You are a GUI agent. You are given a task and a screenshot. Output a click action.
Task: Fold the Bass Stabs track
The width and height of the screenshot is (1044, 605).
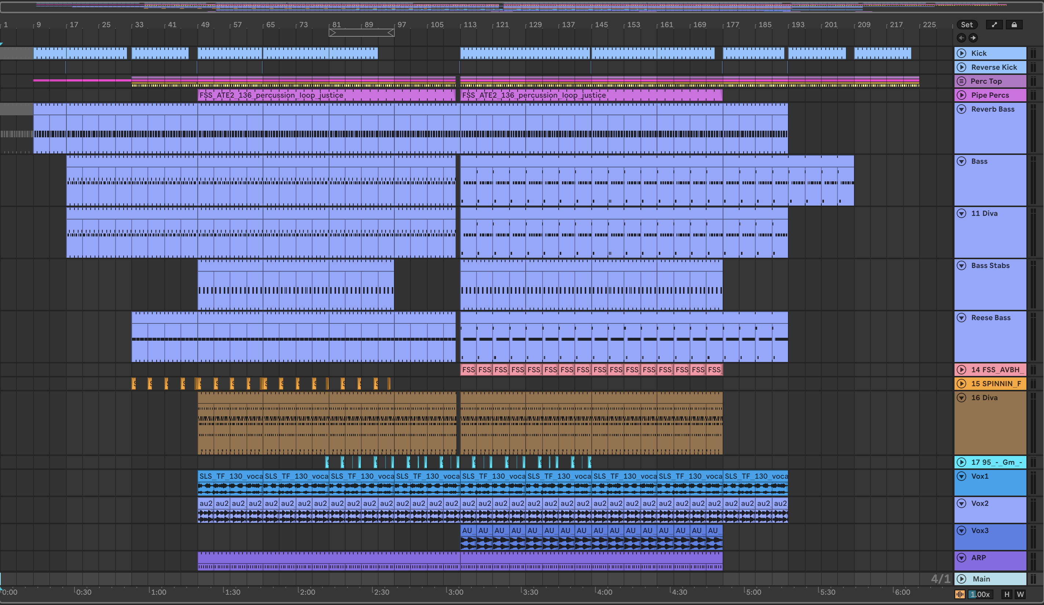[x=961, y=265]
